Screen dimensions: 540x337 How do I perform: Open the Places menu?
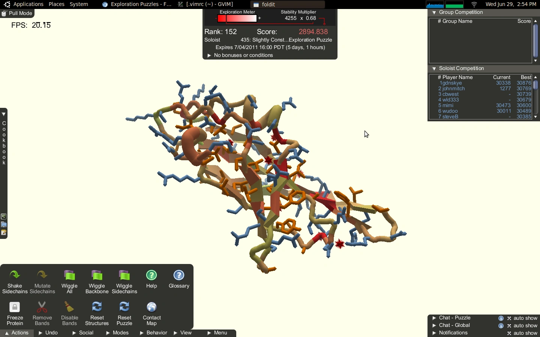pyautogui.click(x=57, y=4)
